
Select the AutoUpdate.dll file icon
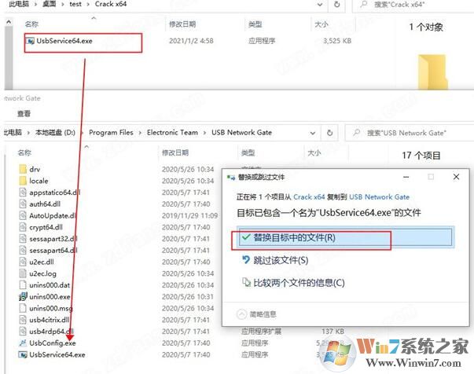tap(23, 215)
